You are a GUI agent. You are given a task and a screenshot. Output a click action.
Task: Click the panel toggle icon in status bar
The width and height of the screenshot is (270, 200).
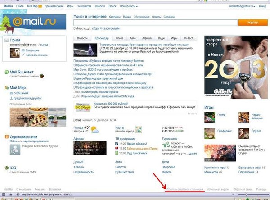pos(4,195)
